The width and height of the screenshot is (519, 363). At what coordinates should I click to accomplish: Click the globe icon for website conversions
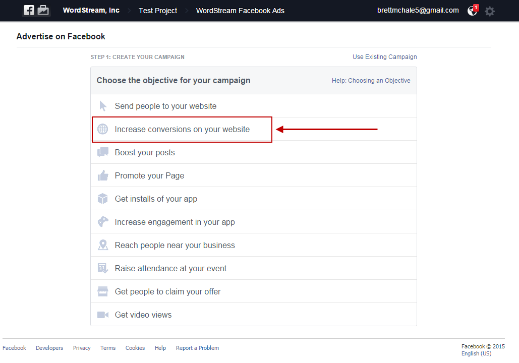coord(102,129)
